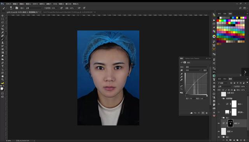Click the brush opacity field in options bar

(54, 8)
